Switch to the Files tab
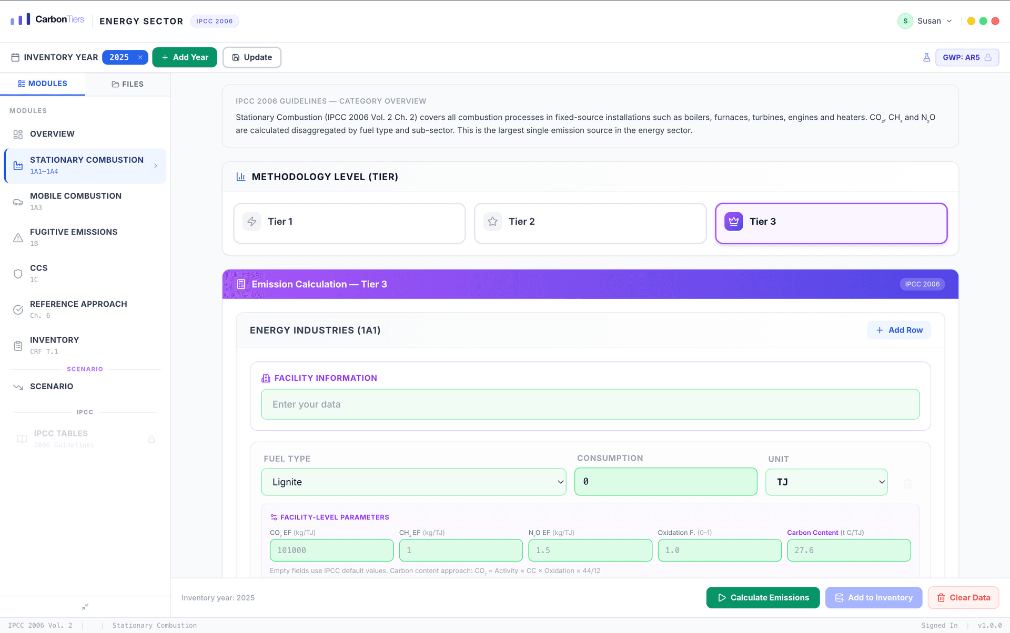The width and height of the screenshot is (1010, 633). pyautogui.click(x=128, y=84)
